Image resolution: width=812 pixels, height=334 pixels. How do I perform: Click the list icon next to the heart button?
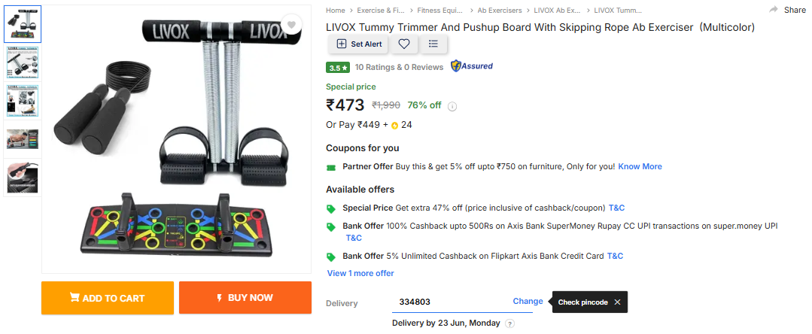433,44
